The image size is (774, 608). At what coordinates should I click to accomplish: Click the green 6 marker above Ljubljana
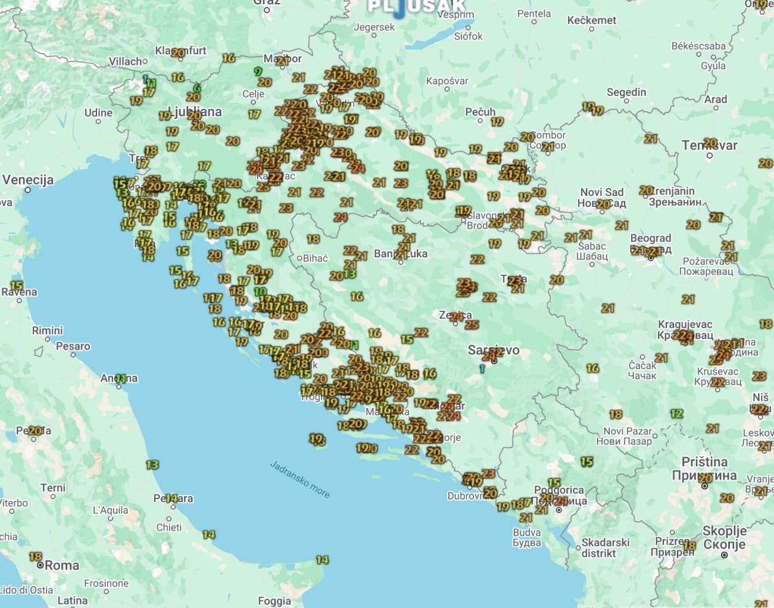[x=196, y=88]
